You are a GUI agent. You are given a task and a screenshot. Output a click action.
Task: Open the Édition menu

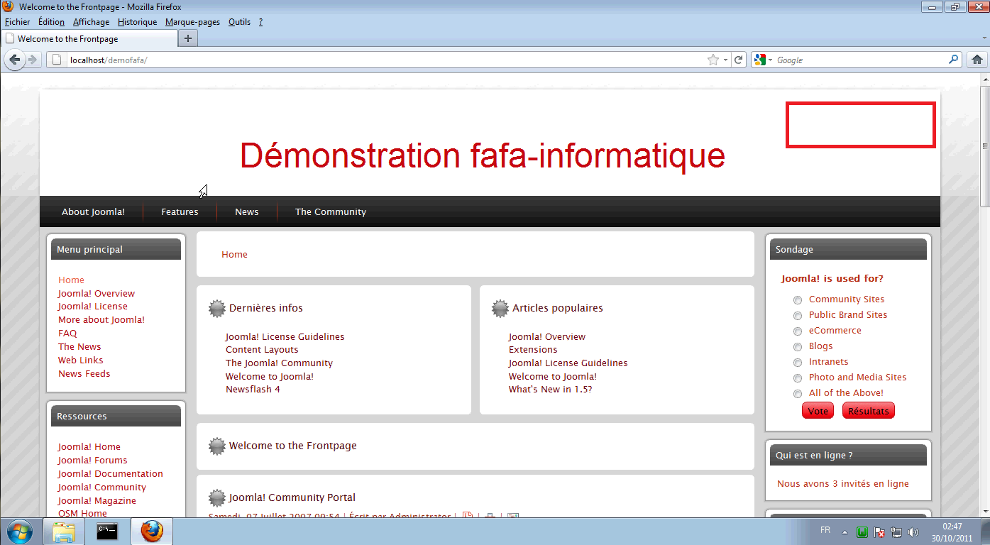pos(51,22)
